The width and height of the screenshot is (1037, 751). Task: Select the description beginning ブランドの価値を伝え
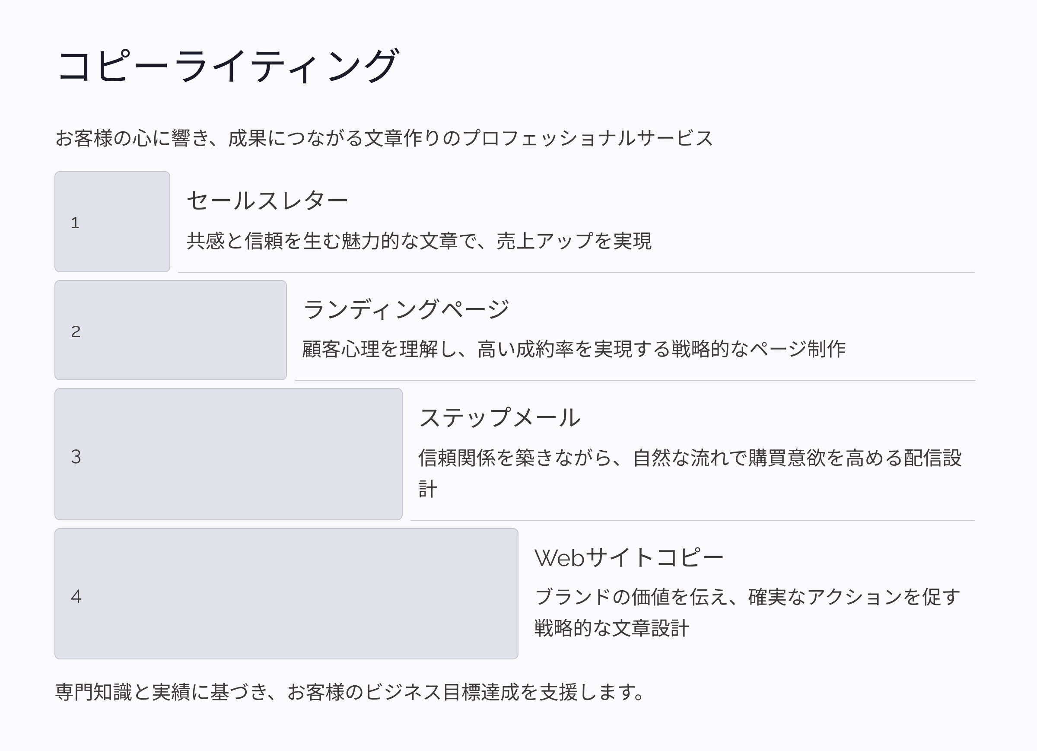click(747, 597)
